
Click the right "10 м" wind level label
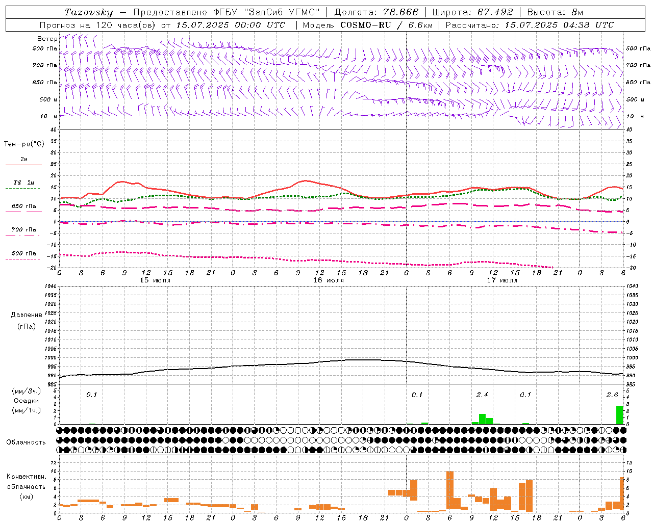click(x=634, y=116)
